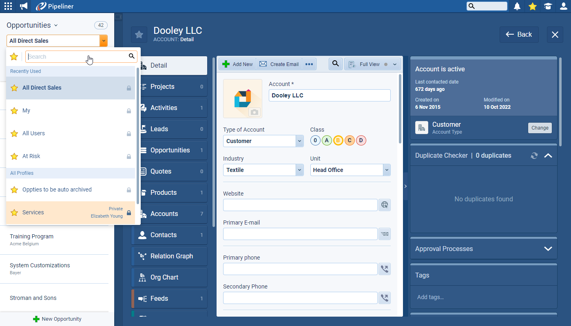The height and width of the screenshot is (326, 571).
Task: Click the primary phone call icon
Action: (384, 269)
